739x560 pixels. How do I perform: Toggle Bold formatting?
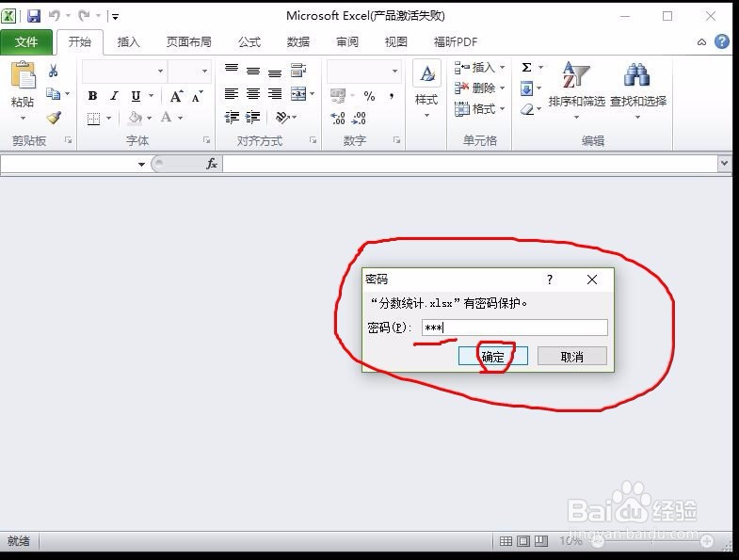[93, 96]
